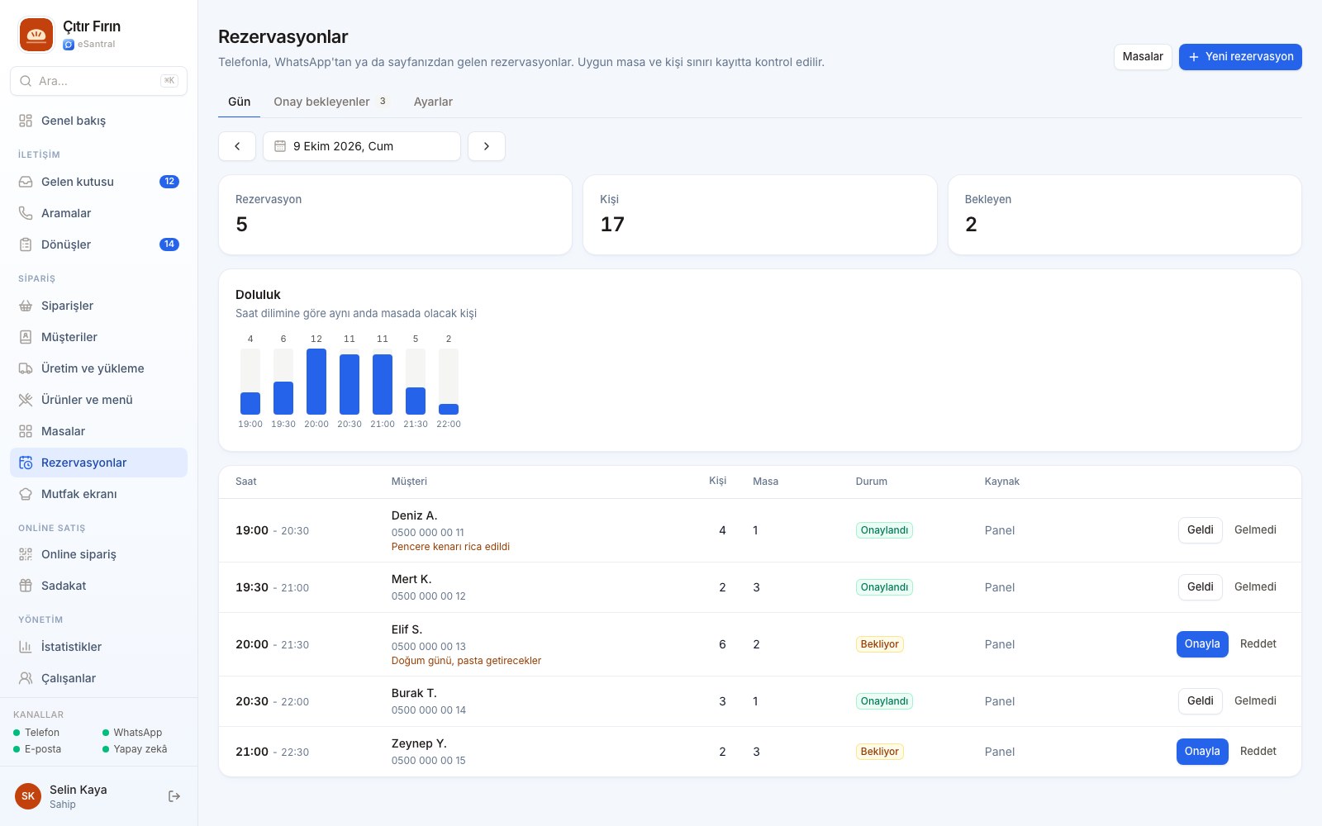1322x826 pixels.
Task: Click Yeni rezervasyon button
Action: [1240, 57]
